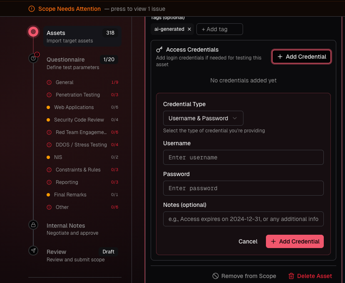
Task: Click the Remove from Scope circle-slash icon
Action: [x=216, y=276]
